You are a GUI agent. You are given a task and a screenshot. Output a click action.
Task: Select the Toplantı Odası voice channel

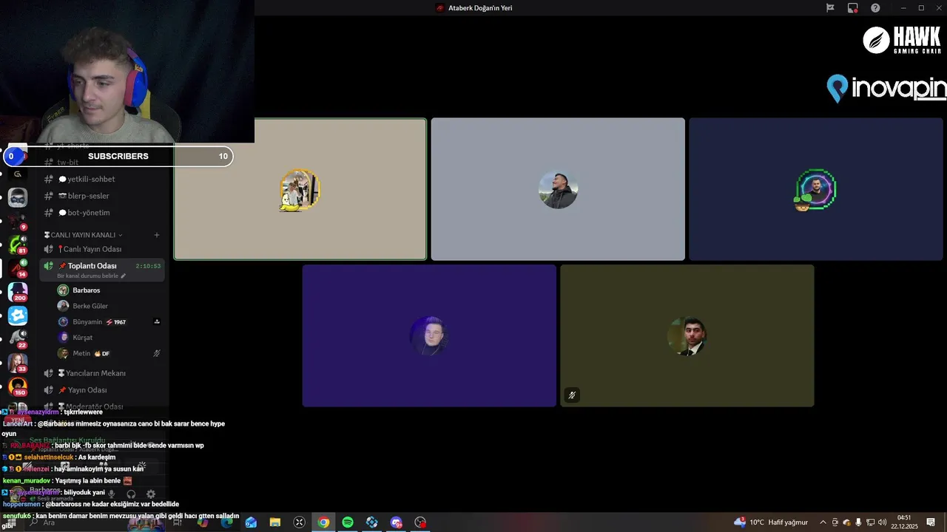[x=103, y=270]
